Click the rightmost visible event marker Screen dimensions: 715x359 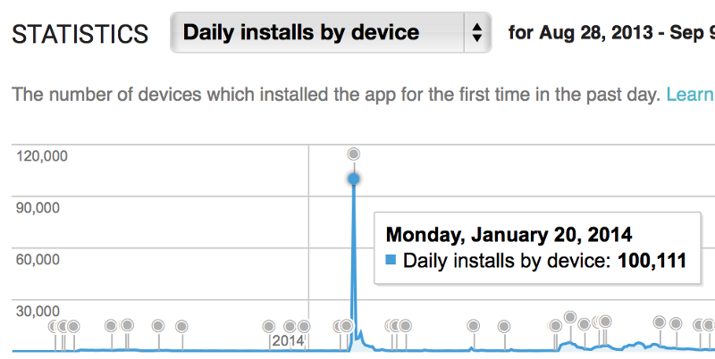709,325
